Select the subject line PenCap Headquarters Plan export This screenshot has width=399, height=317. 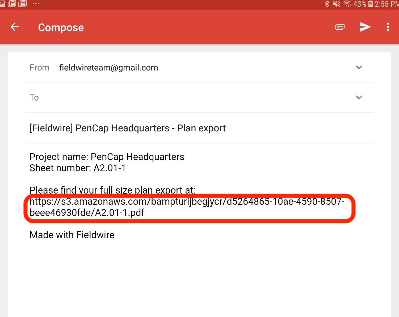[x=128, y=128]
